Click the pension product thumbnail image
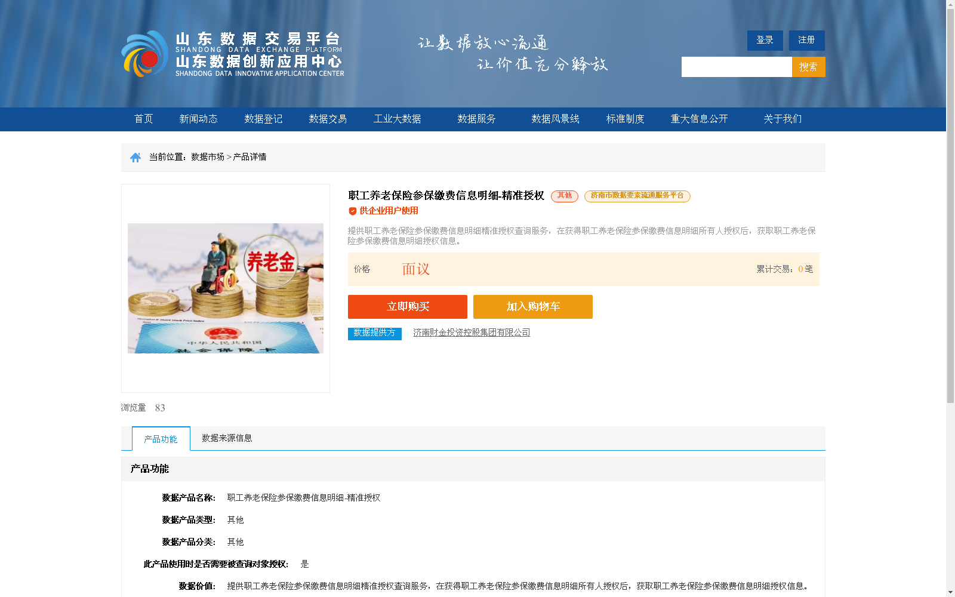955x597 pixels. [226, 288]
